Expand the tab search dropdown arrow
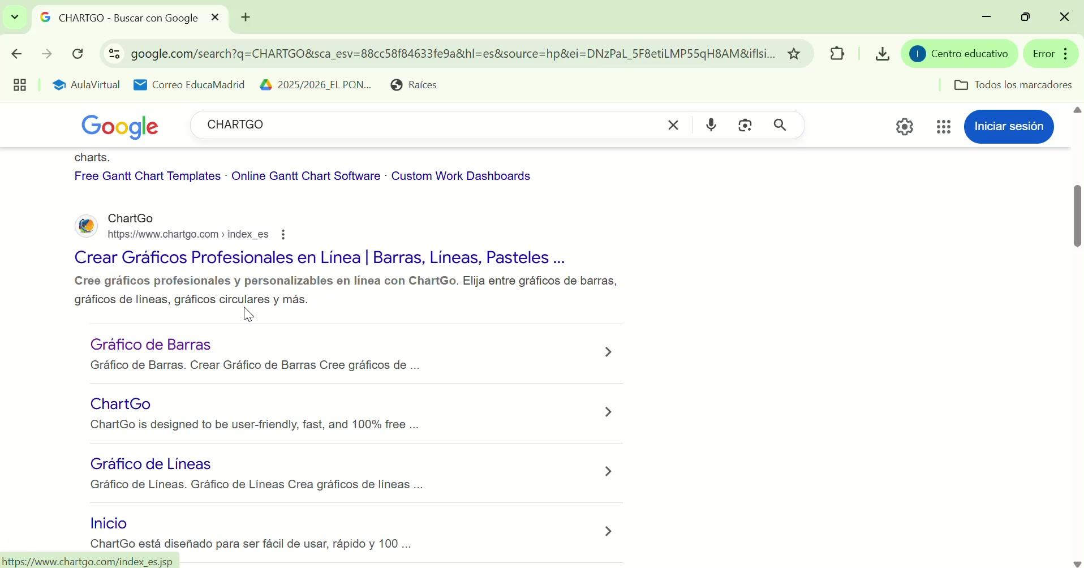Screen dimensions: 1084x568 (x=15, y=17)
